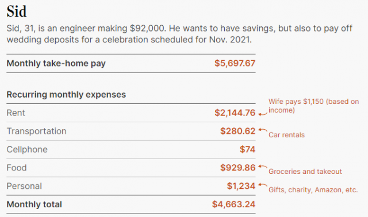Click the Wife pays $1,150 annotation
Screen dimensions: 368x217
click(x=313, y=106)
